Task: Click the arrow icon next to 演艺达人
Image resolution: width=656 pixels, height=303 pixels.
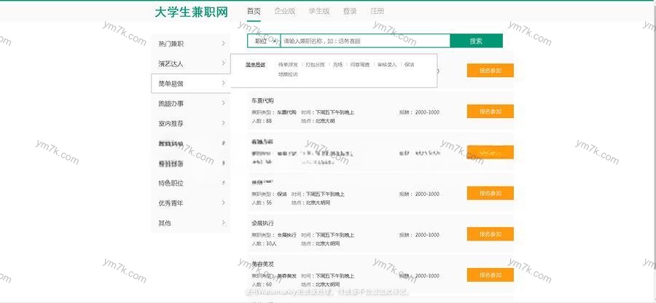Action: [223, 63]
